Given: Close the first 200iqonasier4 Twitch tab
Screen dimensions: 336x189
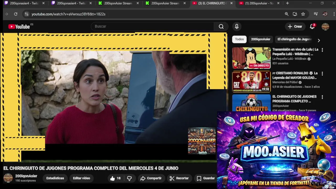Looking at the screenshot, I should pyautogui.click(x=43, y=3).
